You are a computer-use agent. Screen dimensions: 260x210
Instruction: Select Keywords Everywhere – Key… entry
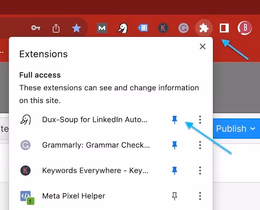[95, 171]
